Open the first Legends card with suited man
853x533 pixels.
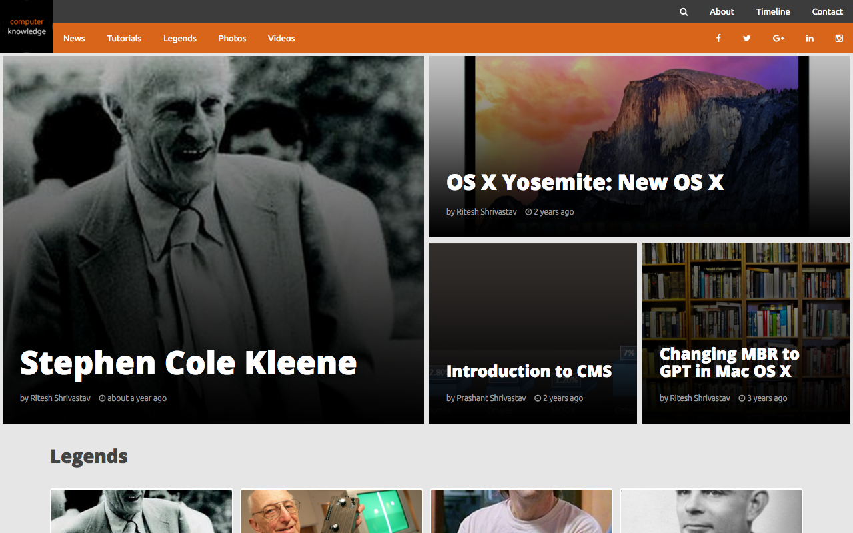coord(141,511)
